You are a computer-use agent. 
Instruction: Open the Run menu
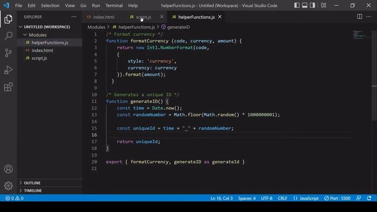pos(95,5)
